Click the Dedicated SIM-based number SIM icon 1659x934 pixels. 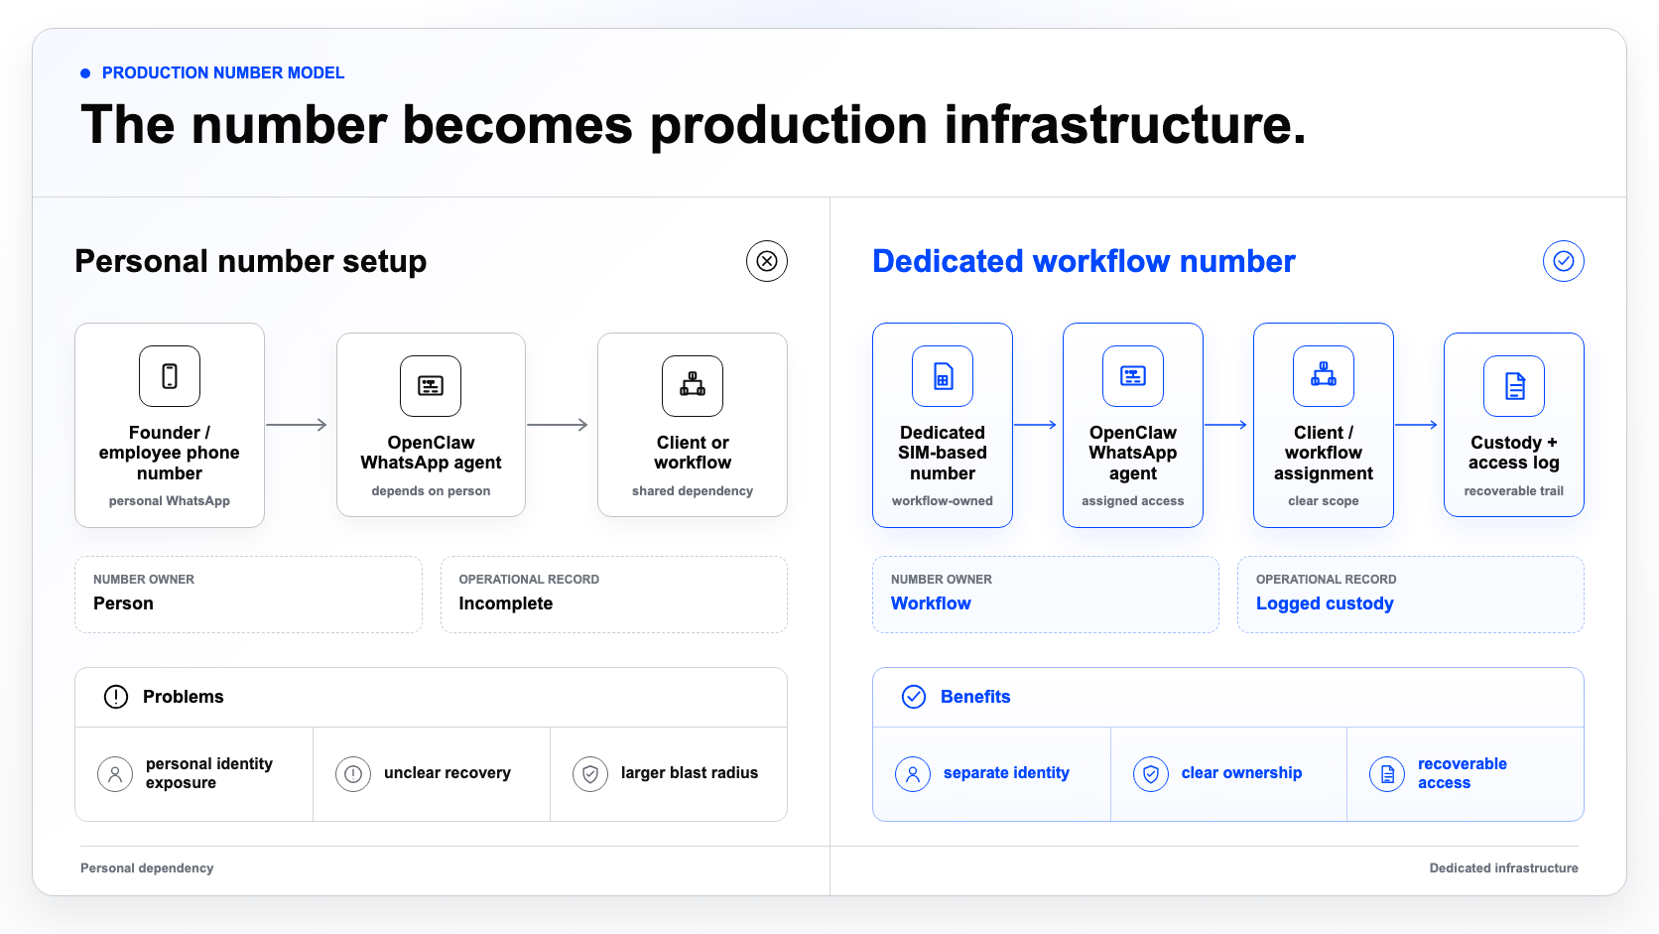click(943, 376)
